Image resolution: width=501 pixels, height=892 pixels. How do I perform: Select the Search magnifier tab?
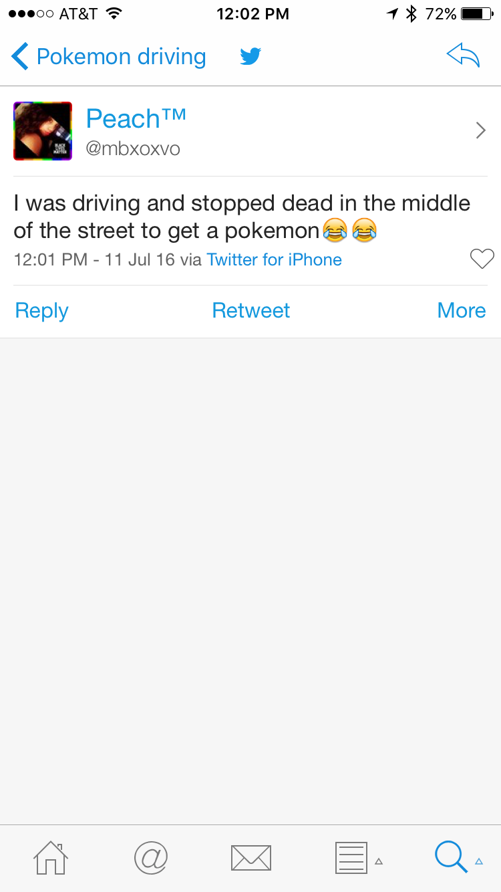452,857
